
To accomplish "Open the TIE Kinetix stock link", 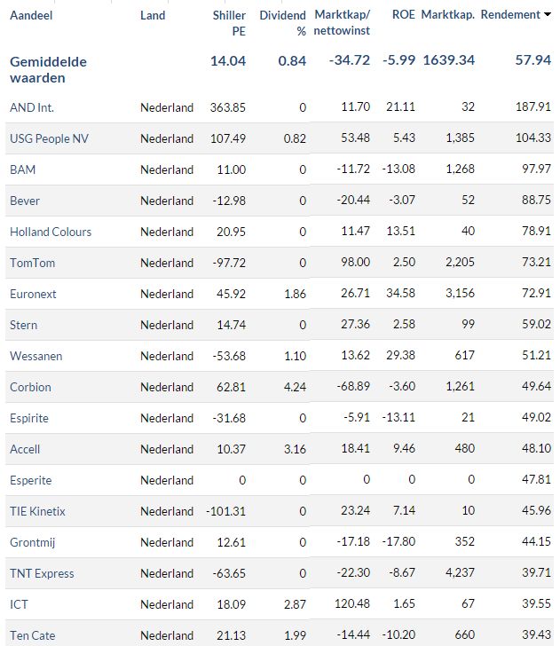I will click(37, 512).
